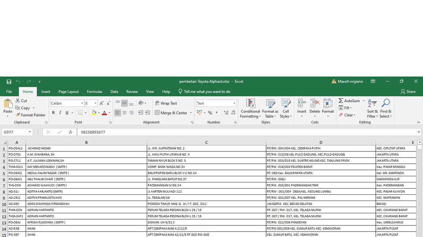
Task: Open Cell Styles gallery
Action: (286, 108)
